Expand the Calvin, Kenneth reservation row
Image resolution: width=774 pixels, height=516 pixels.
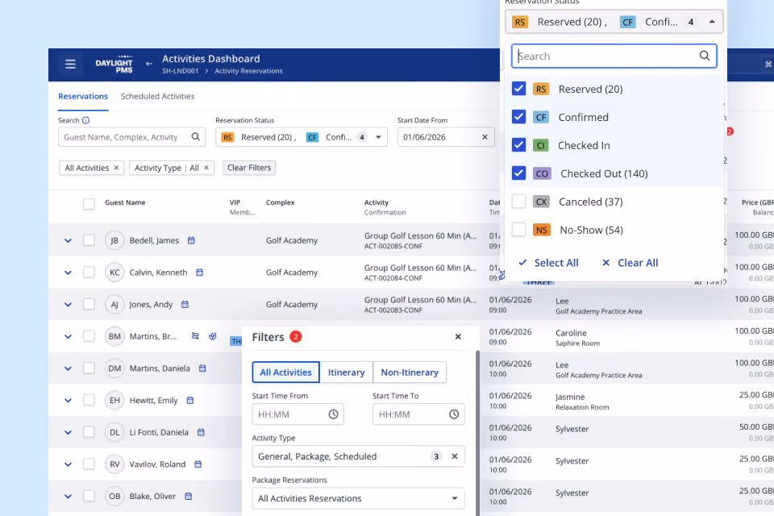click(68, 273)
